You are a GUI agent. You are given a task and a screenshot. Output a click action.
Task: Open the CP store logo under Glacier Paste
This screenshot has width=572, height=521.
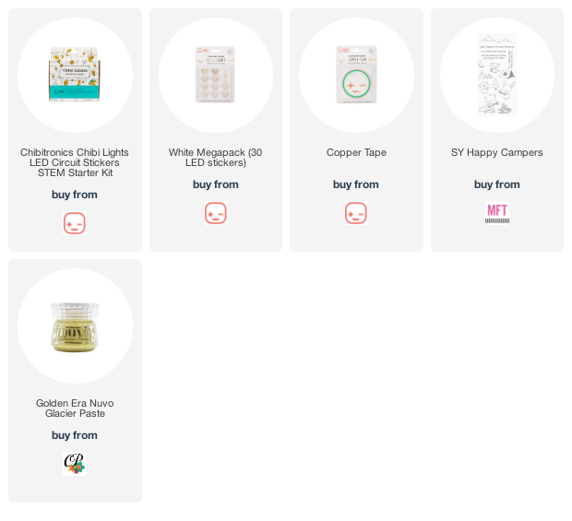click(x=75, y=464)
